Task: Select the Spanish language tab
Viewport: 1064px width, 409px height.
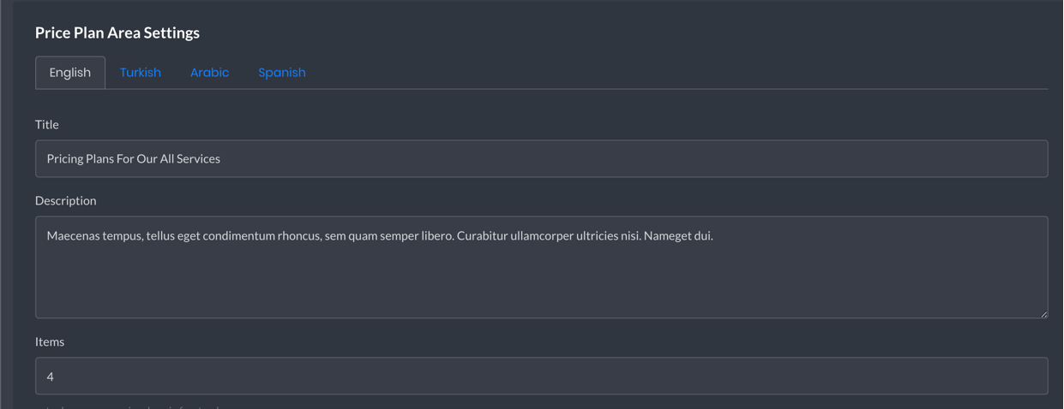Action: [282, 73]
